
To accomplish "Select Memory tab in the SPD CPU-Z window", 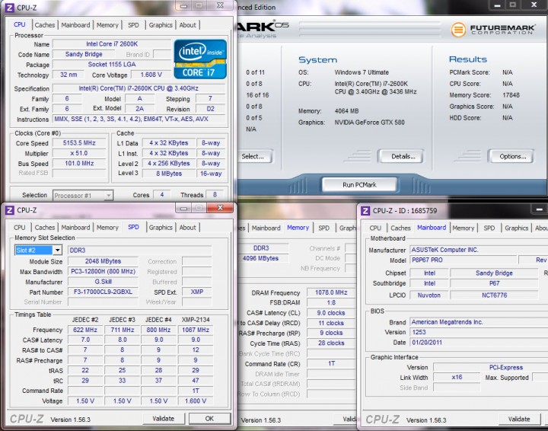I will 107,228.
